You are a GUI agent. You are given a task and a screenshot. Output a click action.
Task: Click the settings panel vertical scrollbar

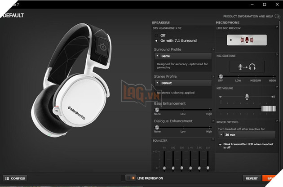pos(280,72)
